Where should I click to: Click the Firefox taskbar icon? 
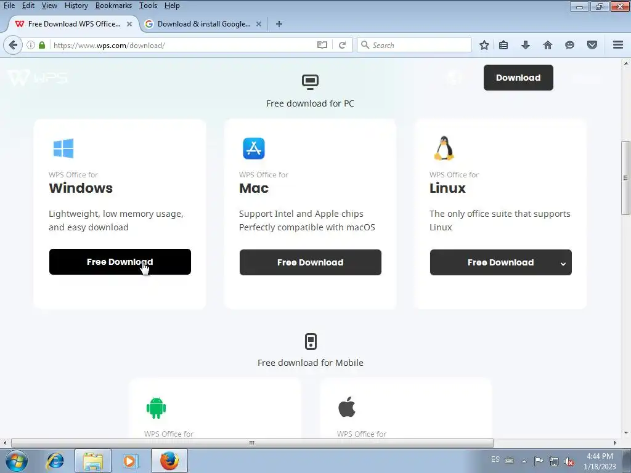[x=169, y=461]
